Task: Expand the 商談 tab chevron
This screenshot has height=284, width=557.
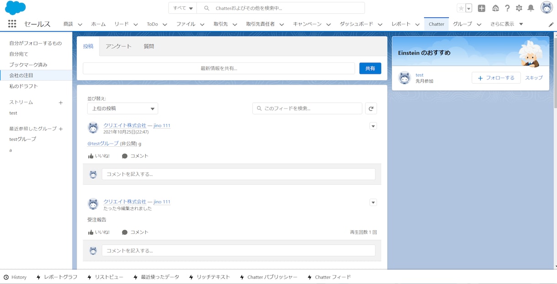Action: coord(80,25)
